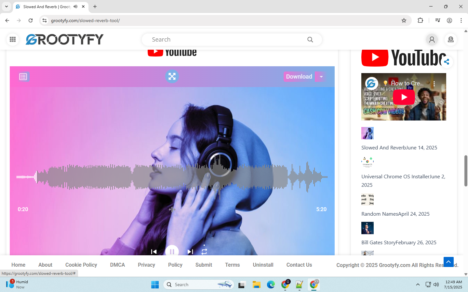Open the Contact Us footer link
The image size is (468, 292).
pyautogui.click(x=299, y=265)
